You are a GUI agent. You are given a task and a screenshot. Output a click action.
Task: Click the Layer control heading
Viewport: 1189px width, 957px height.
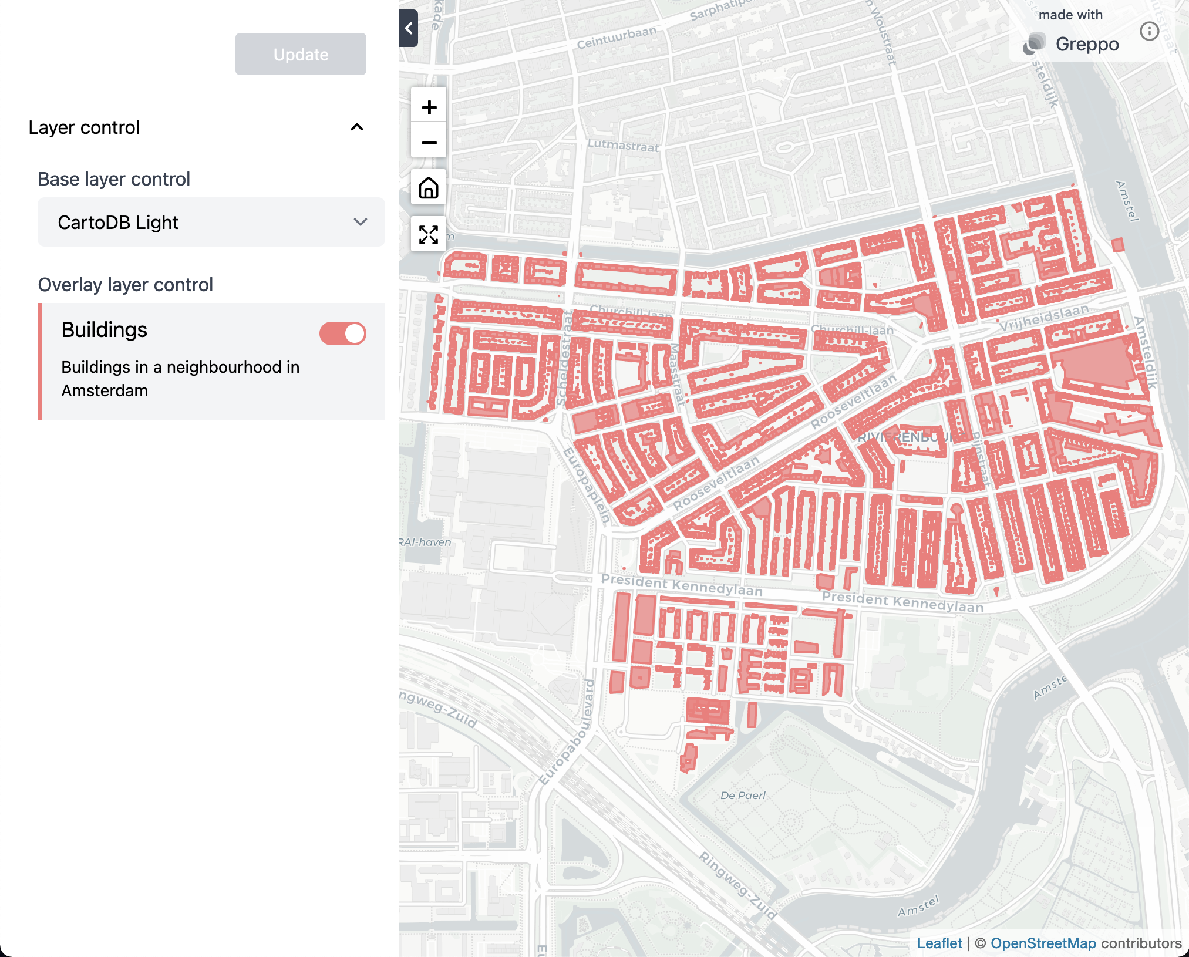84,127
